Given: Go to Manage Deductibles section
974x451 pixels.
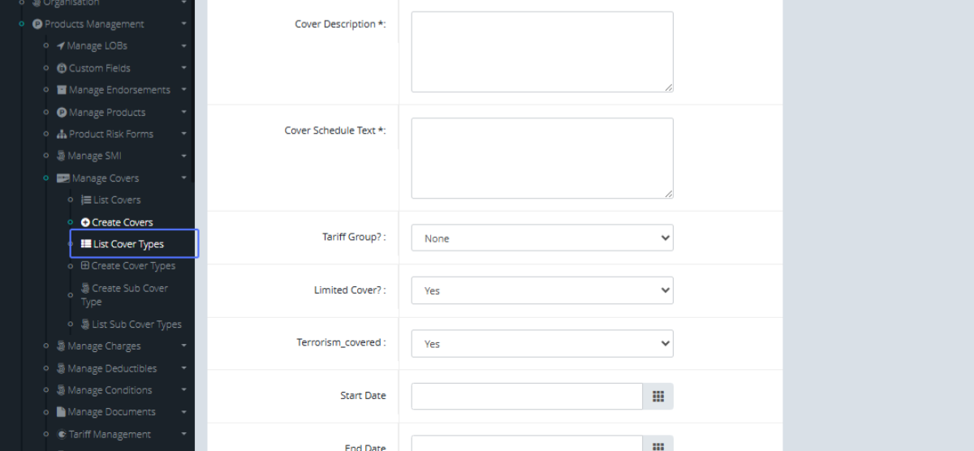Looking at the screenshot, I should point(111,368).
